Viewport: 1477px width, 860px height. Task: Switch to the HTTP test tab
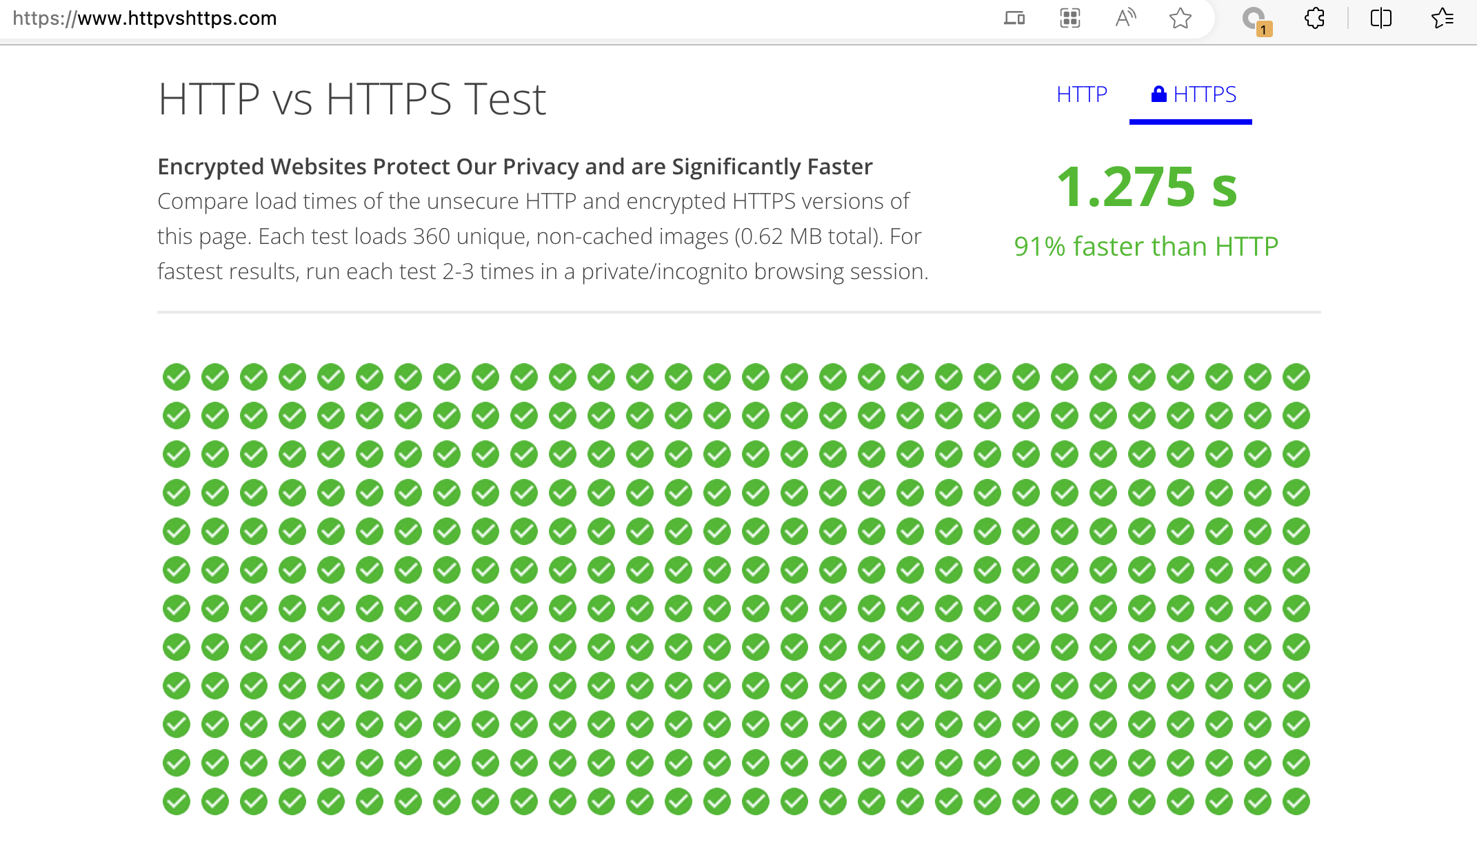(x=1081, y=94)
